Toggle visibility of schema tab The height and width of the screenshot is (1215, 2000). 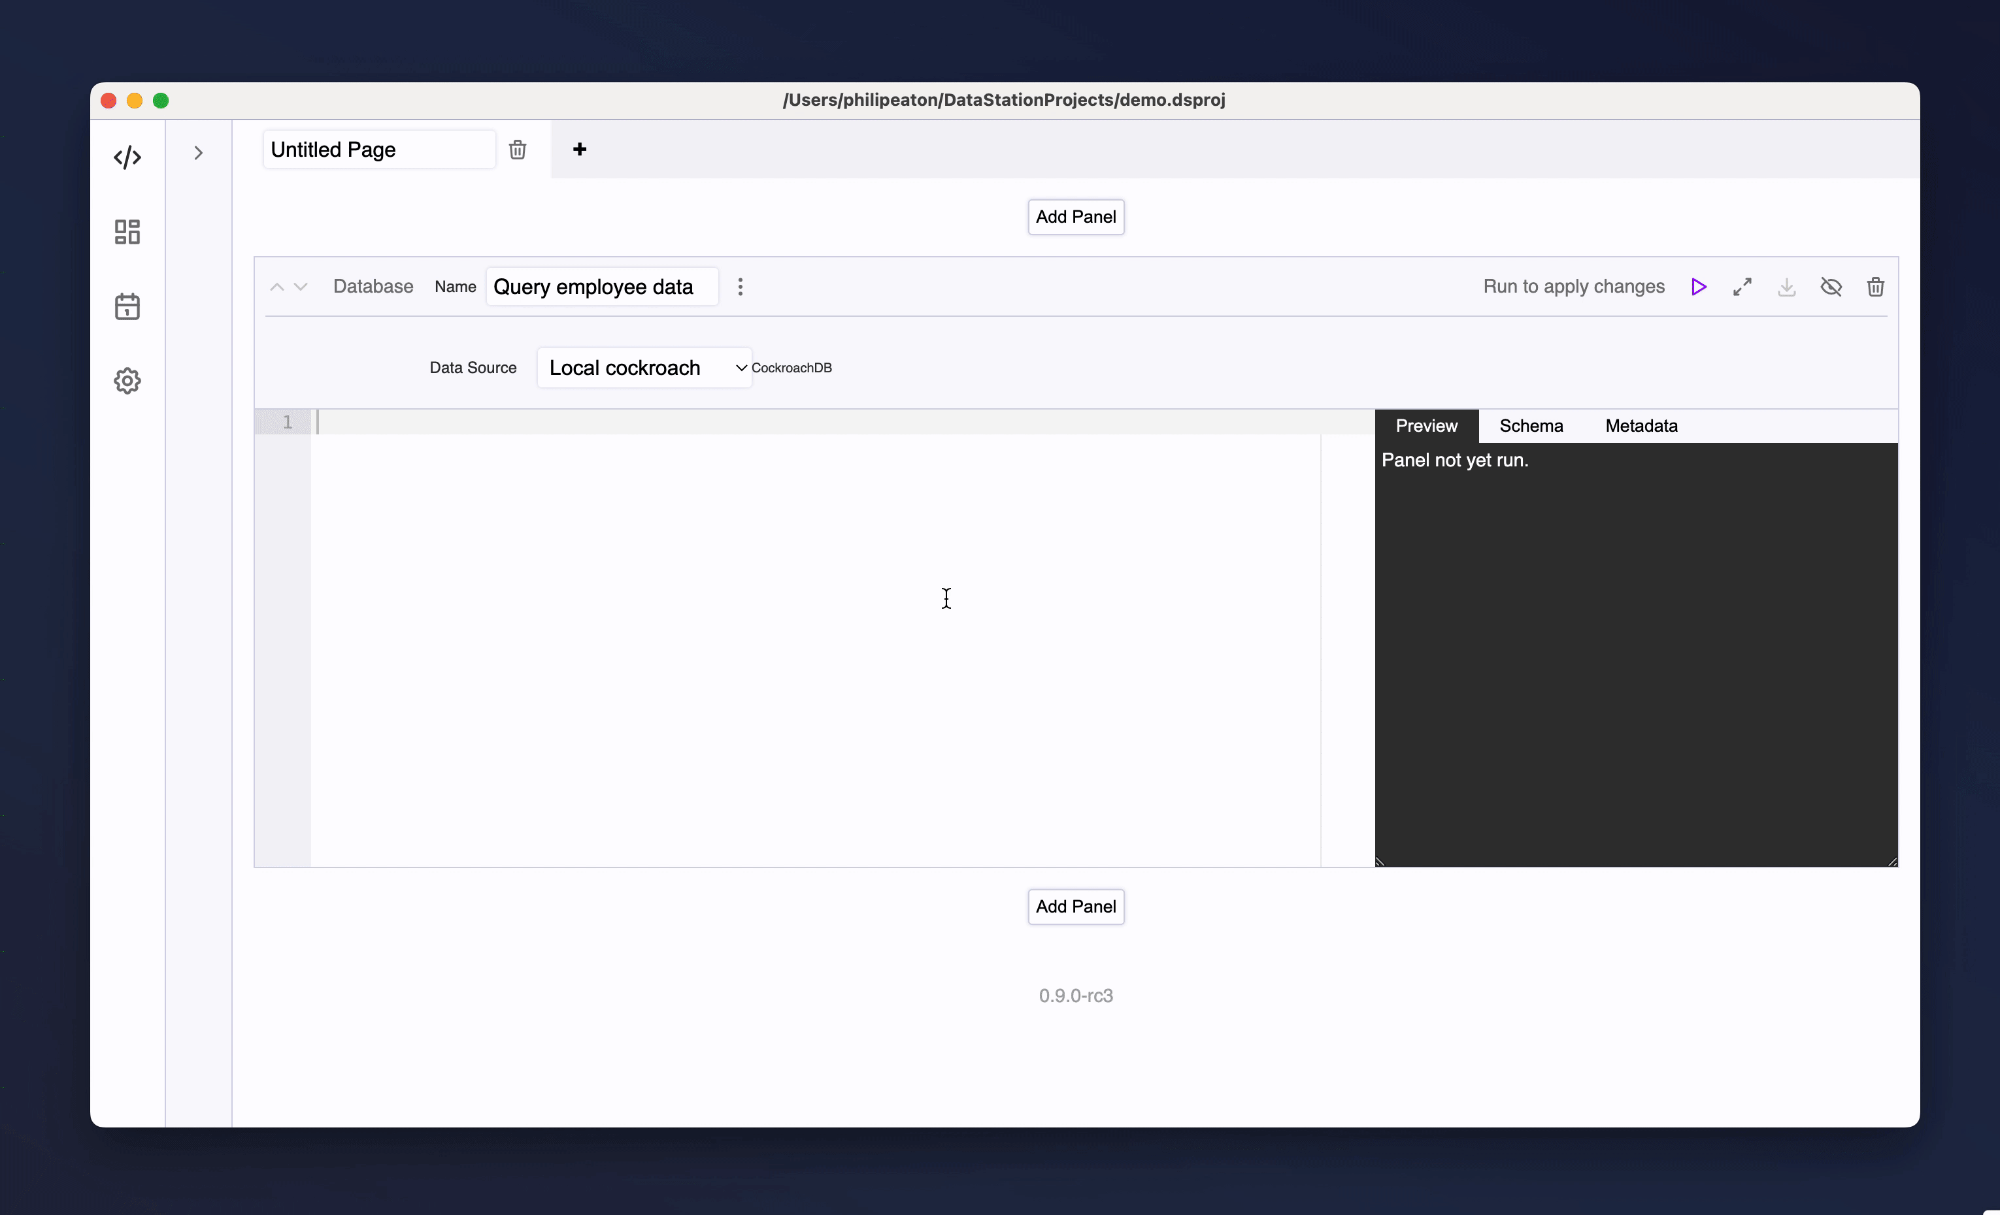tap(1531, 425)
